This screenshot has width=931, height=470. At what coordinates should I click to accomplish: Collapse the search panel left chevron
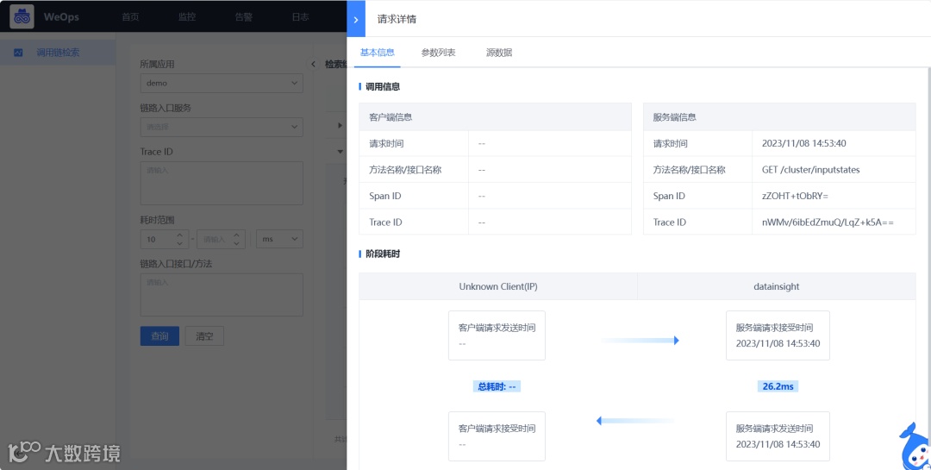coord(314,64)
